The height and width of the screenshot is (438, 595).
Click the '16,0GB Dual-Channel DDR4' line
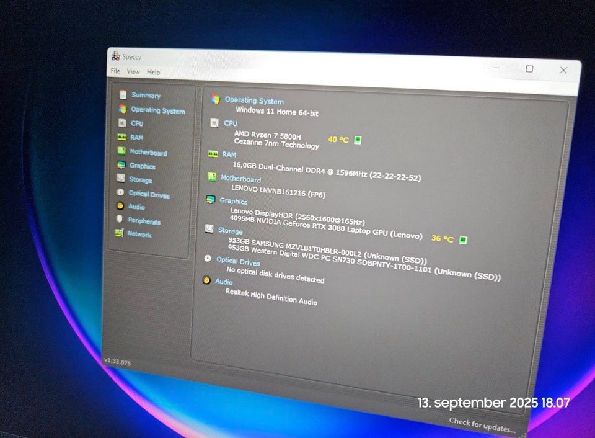(327, 172)
